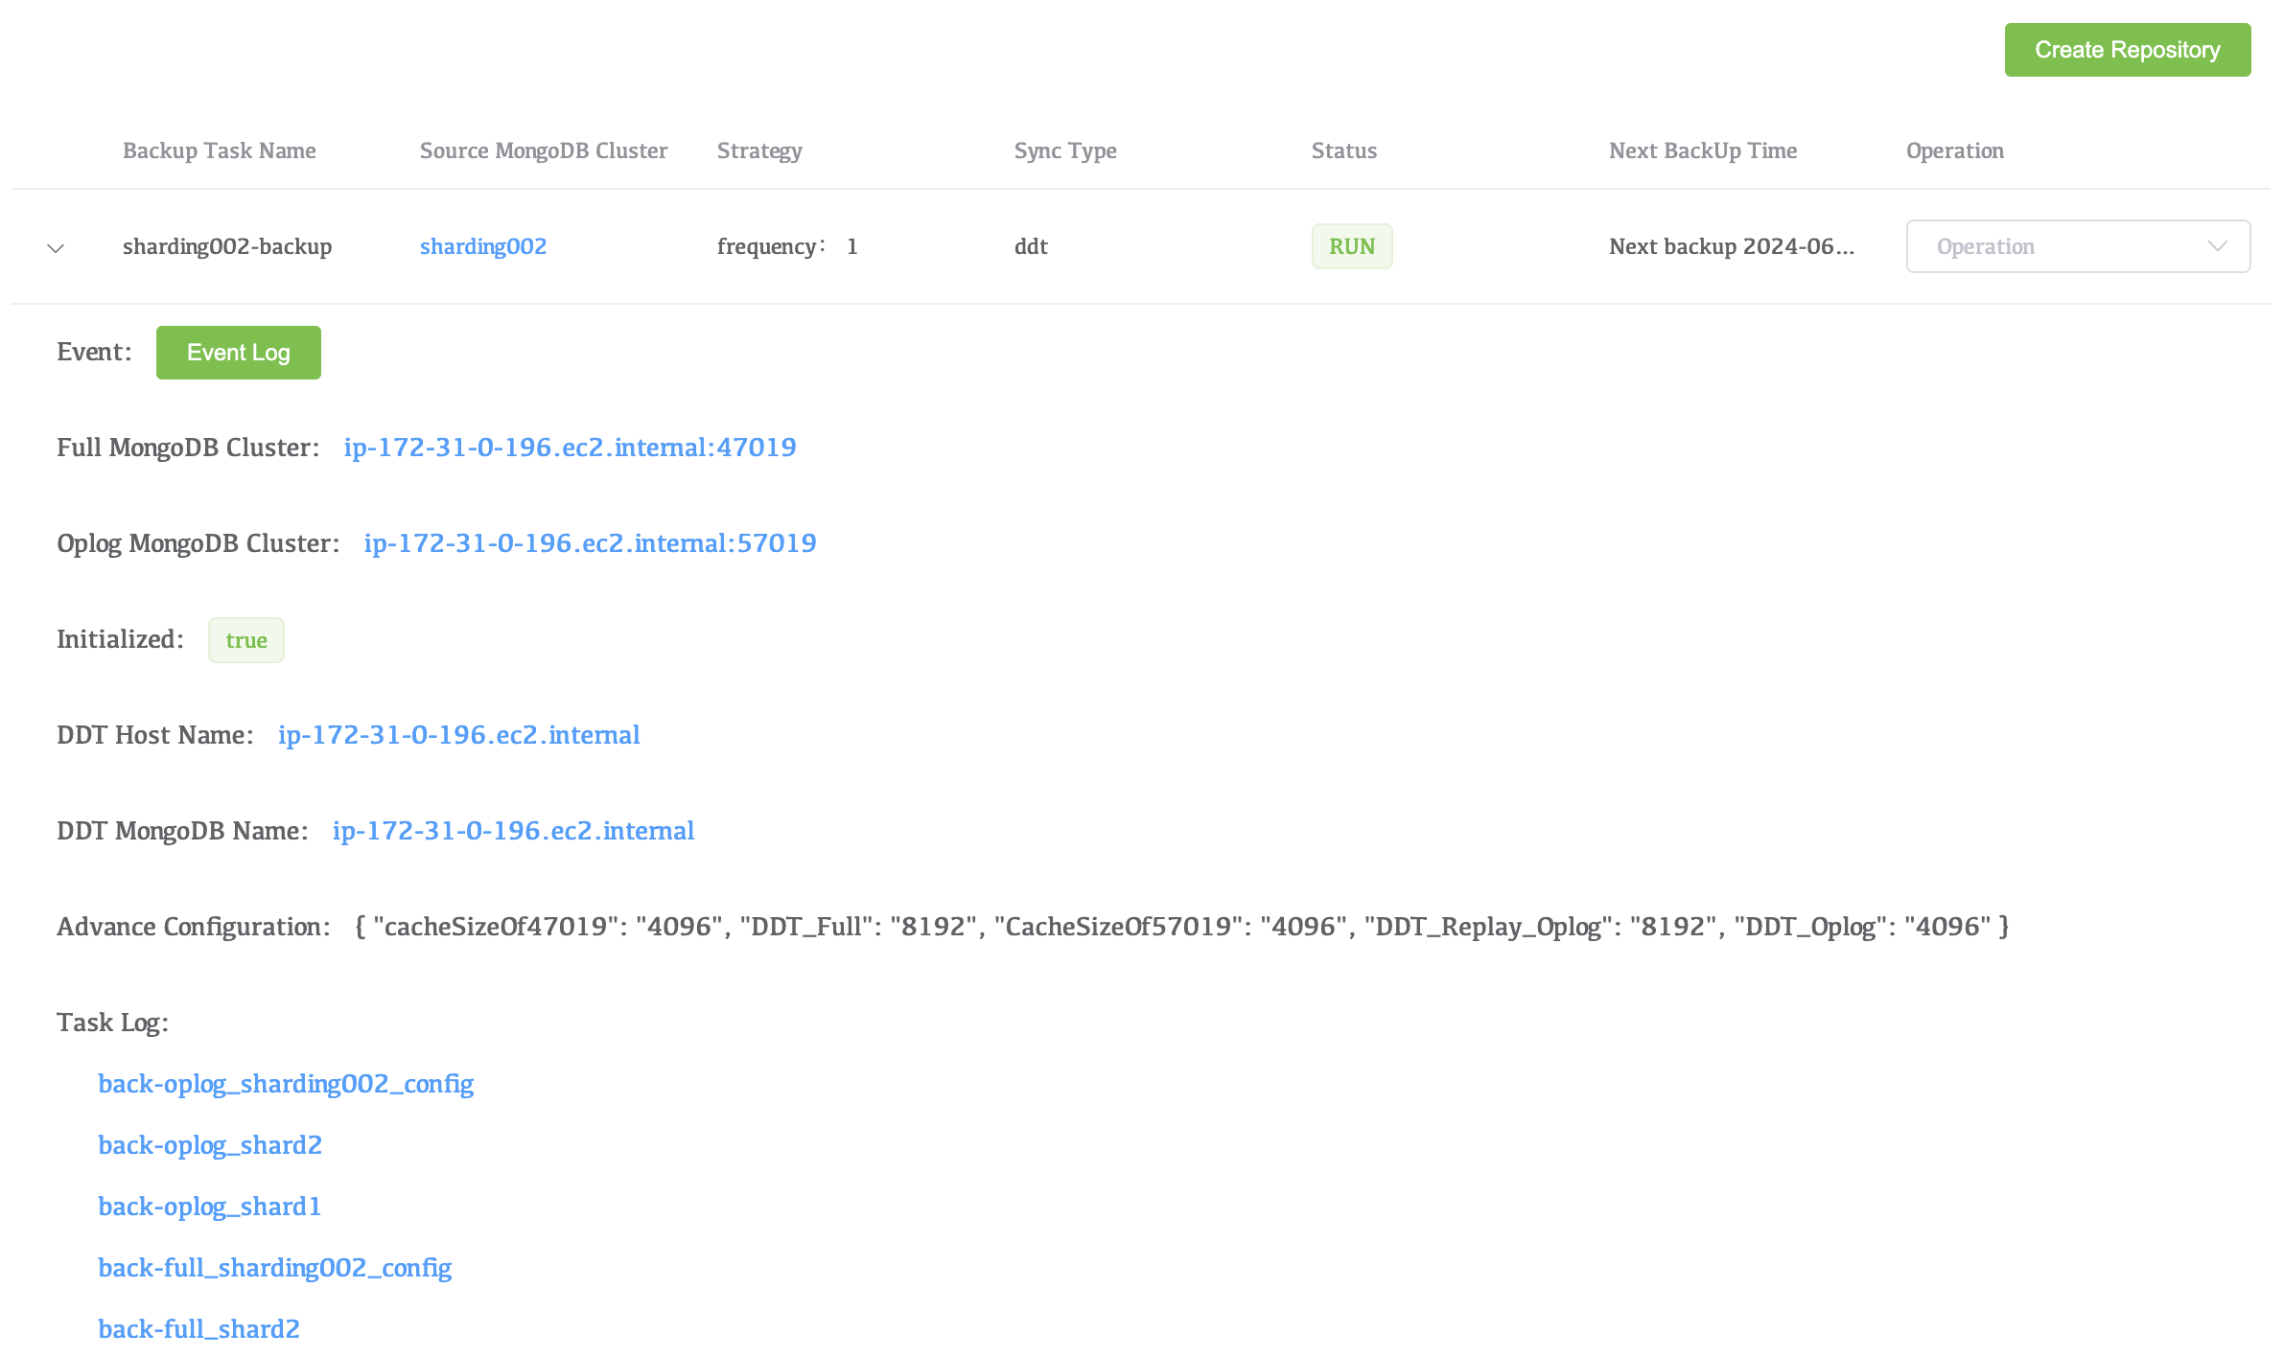The height and width of the screenshot is (1357, 2284).
Task: Open the Operation dropdown for sharding002-backup
Action: pyautogui.click(x=2077, y=245)
